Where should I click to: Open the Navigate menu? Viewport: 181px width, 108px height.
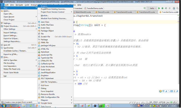click(x=19, y=5)
